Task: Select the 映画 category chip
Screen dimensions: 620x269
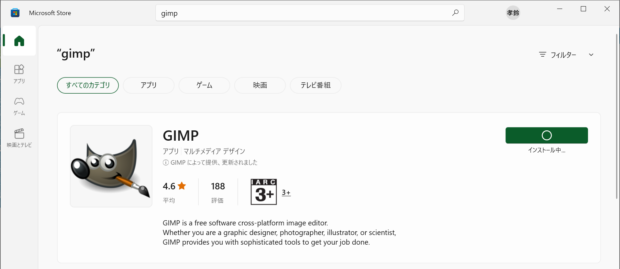Action: click(x=260, y=85)
